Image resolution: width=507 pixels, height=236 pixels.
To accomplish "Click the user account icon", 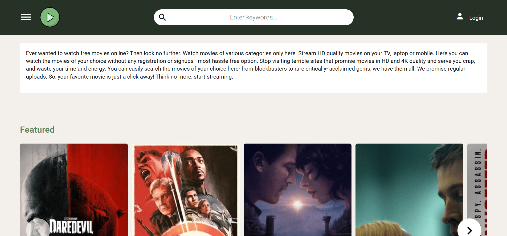I will [x=460, y=17].
